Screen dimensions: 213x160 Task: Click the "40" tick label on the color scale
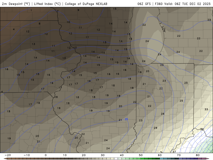coord(122,155)
